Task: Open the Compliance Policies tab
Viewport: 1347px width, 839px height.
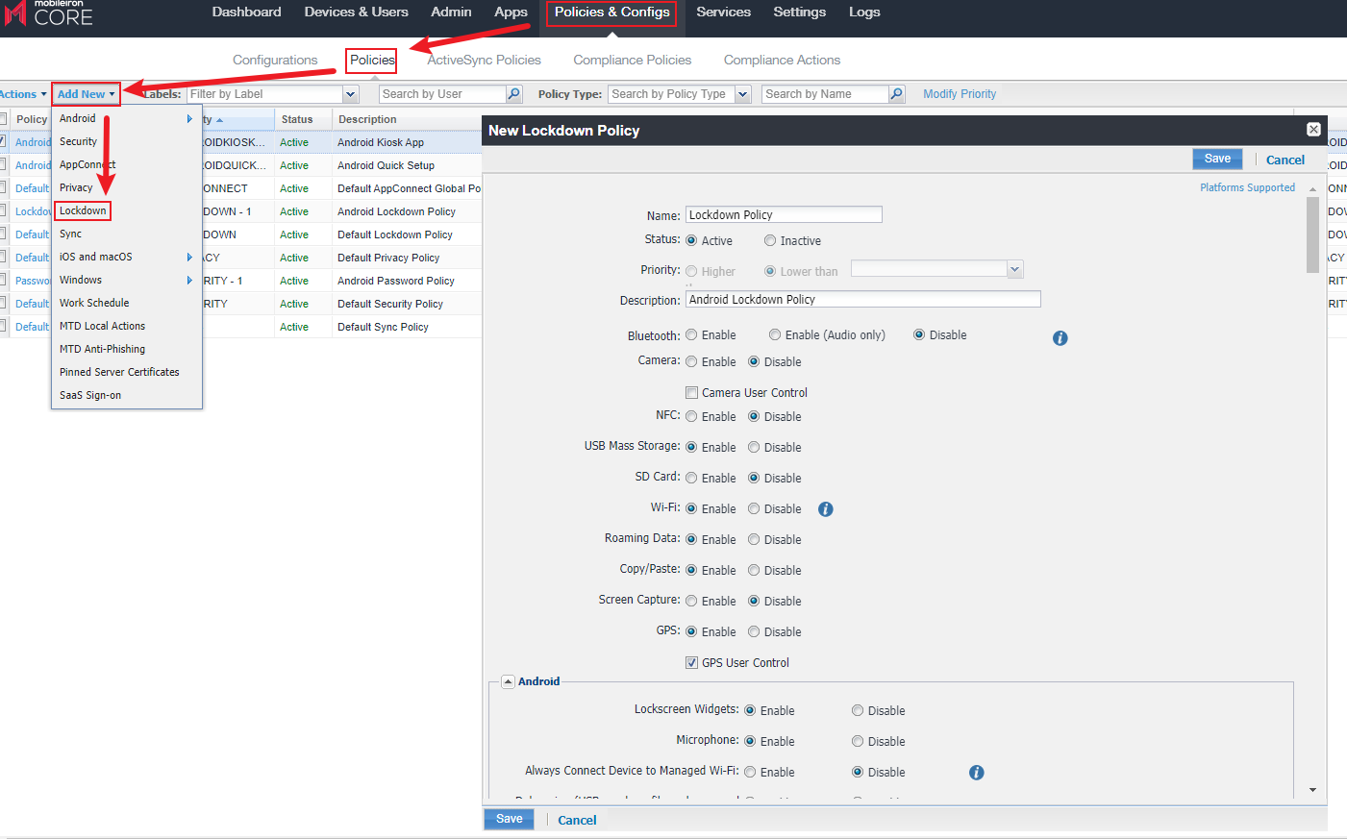Action: click(x=632, y=60)
